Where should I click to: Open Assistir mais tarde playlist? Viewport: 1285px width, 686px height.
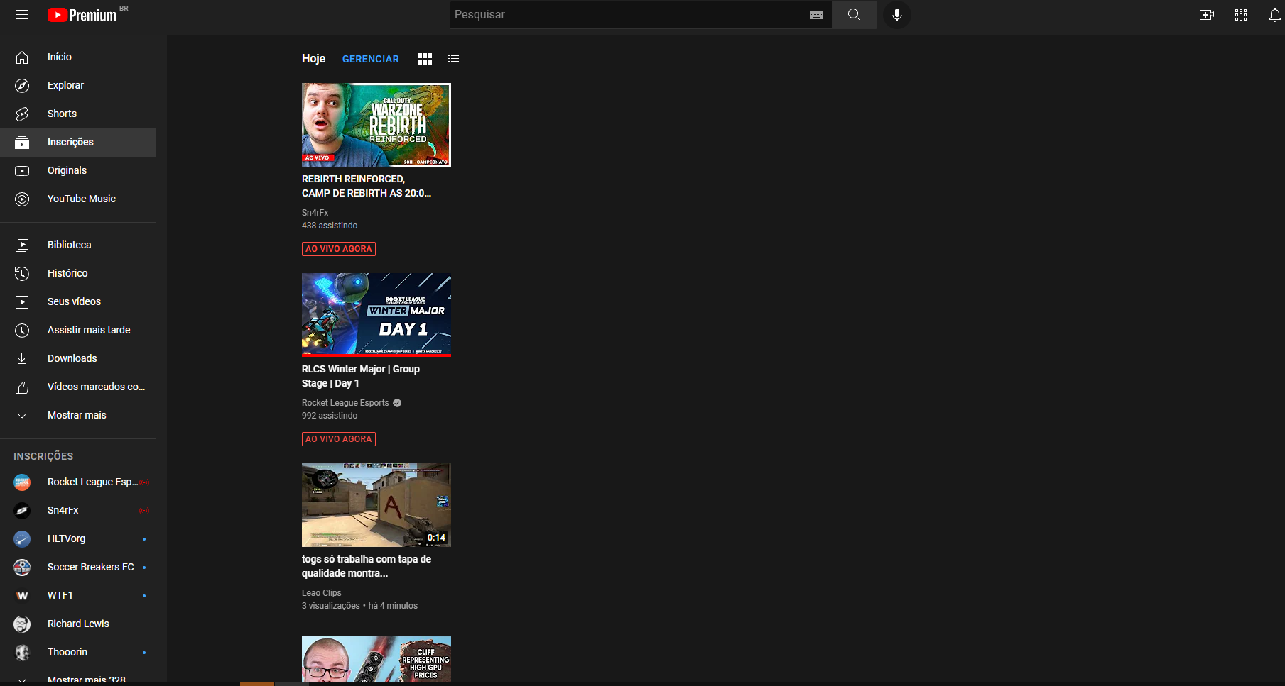[x=78, y=330]
